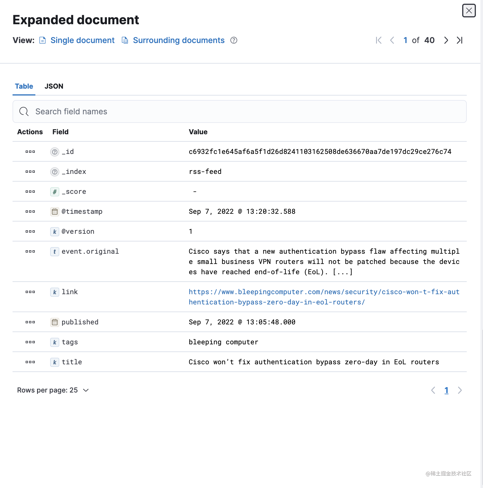Open actions menu for the @version row

(30, 231)
